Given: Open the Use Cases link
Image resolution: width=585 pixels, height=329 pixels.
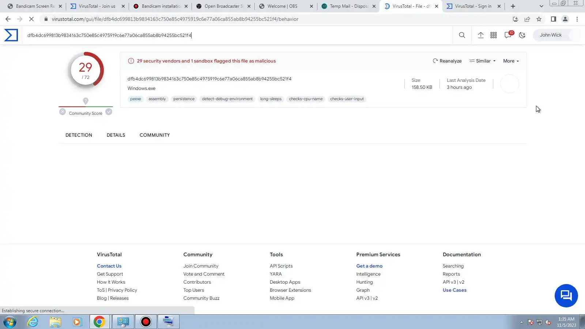Looking at the screenshot, I should click(x=454, y=290).
